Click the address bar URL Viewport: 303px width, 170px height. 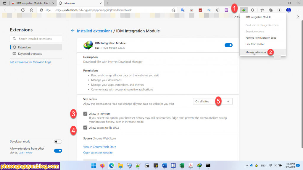click(x=93, y=10)
